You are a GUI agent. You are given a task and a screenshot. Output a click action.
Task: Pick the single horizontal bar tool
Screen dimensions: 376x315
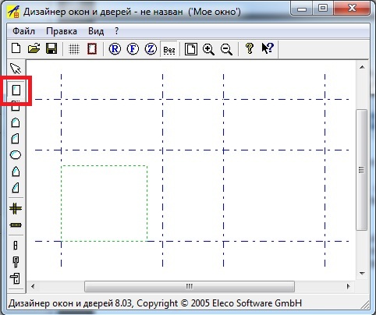click(16, 225)
